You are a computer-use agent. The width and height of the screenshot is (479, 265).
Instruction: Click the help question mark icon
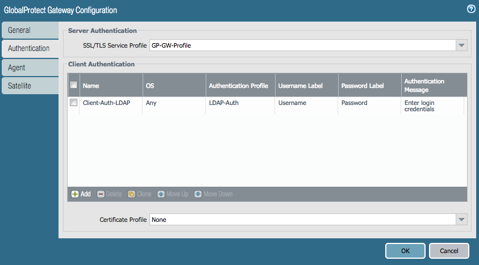coord(470,9)
